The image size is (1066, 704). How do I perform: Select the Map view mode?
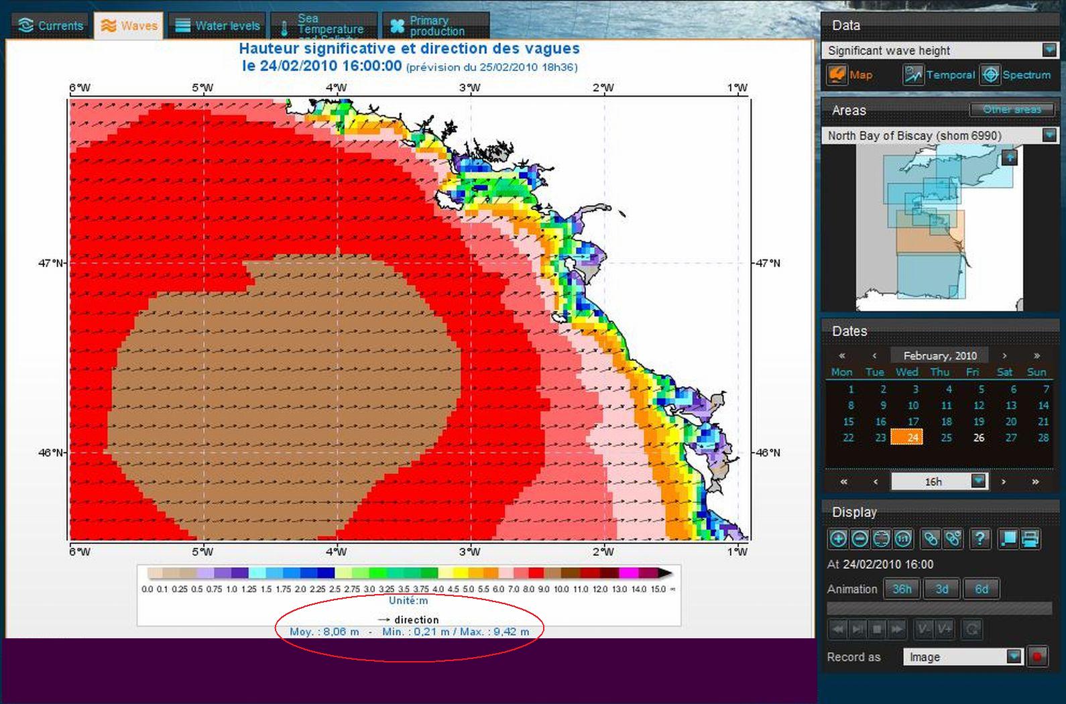point(850,74)
